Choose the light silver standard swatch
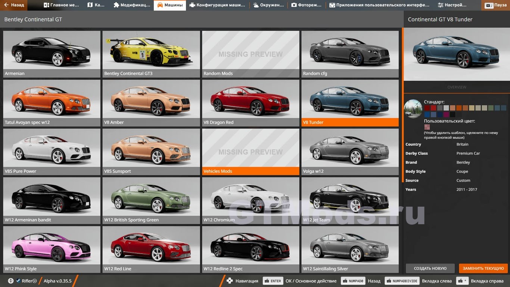Screen dimensions: 510x287 (x=446, y=108)
